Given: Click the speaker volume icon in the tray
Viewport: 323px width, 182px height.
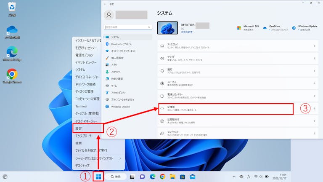Looking at the screenshot, I should tap(261, 177).
